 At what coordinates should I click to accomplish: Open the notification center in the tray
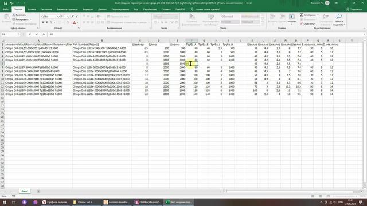(361, 202)
